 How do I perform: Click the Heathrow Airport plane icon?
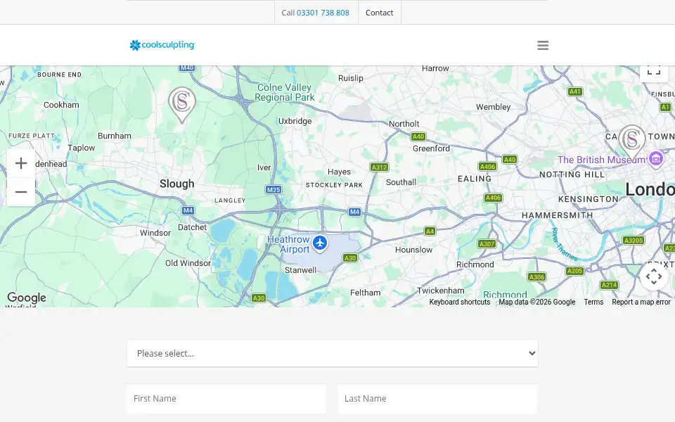click(x=319, y=243)
